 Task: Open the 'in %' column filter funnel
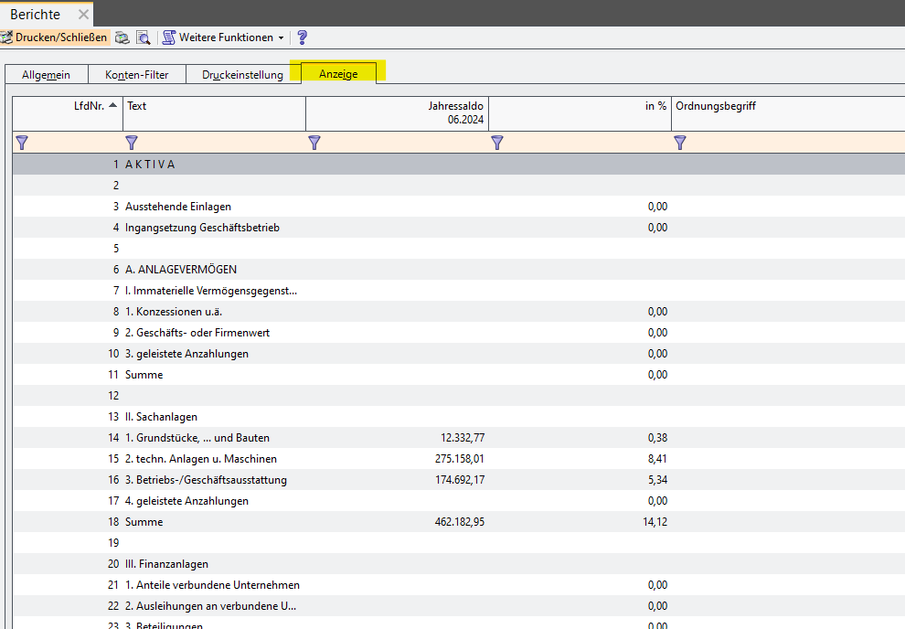point(497,143)
